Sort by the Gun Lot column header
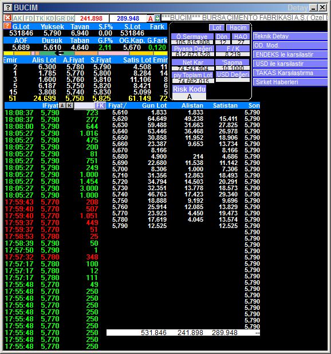This screenshot has width=331, height=354. point(154,105)
